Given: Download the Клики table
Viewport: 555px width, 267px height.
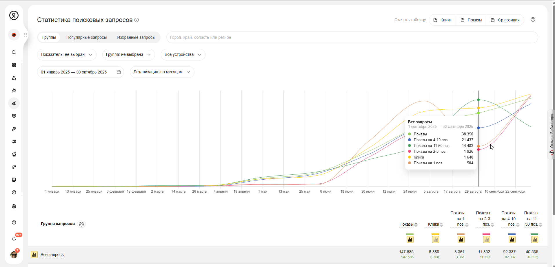Looking at the screenshot, I should tap(443, 20).
